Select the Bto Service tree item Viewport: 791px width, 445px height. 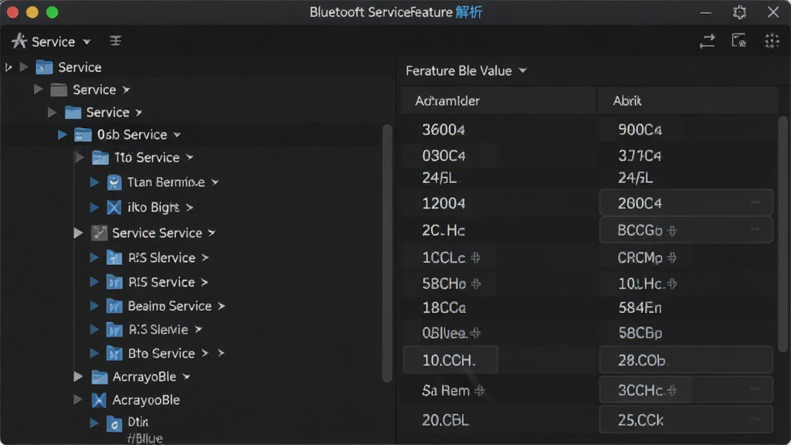pyautogui.click(x=161, y=353)
